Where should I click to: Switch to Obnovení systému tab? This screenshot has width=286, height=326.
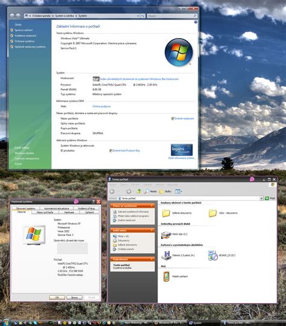coord(26,208)
